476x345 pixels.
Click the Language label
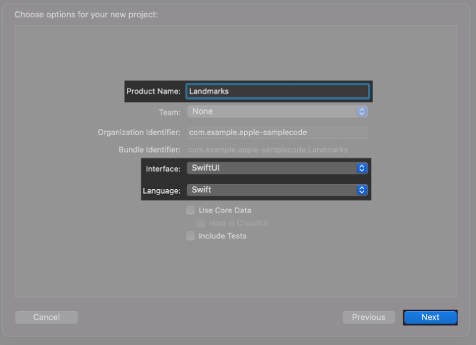(161, 190)
